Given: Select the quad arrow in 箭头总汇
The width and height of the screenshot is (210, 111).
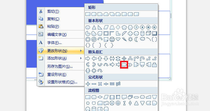Looking at the screenshot, I should (x=124, y=58).
